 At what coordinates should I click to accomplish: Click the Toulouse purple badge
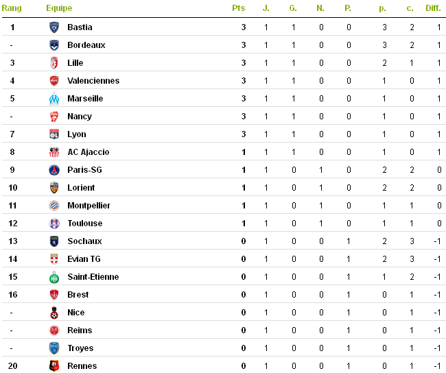pos(54,224)
